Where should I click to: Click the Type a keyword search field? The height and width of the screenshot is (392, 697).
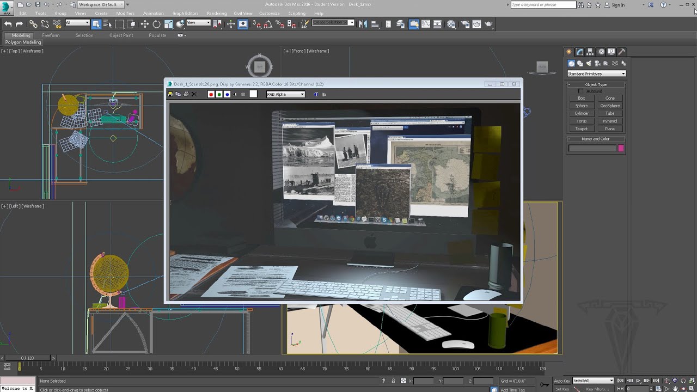543,4
